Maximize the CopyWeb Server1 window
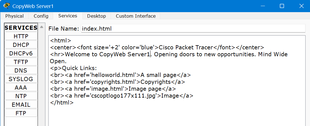Image resolution: width=310 pixels, height=126 pixels. (x=282, y=6)
